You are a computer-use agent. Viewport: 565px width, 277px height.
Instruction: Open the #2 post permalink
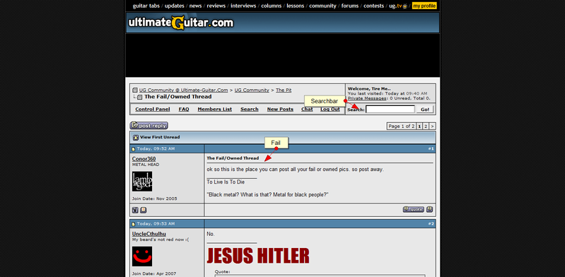tap(431, 224)
